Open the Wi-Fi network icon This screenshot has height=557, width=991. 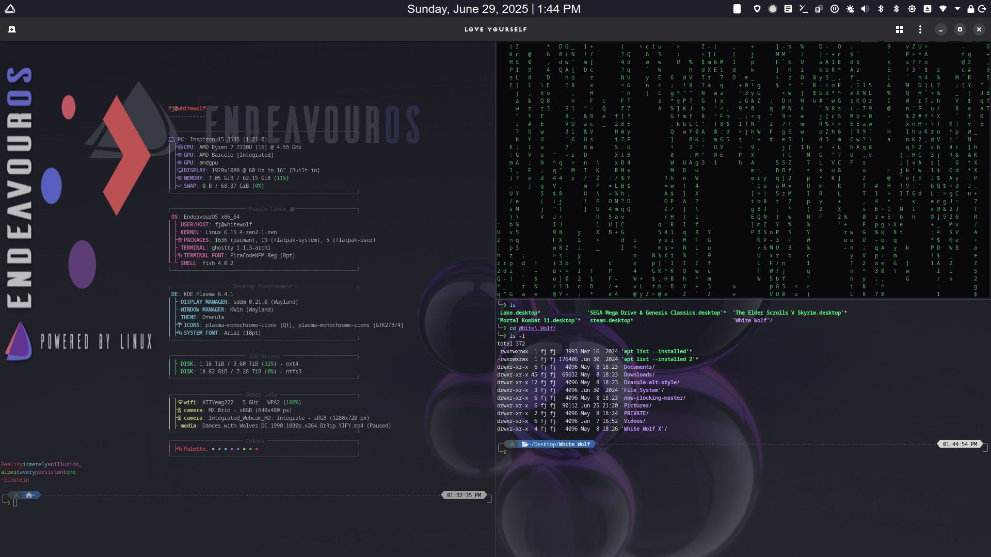pyautogui.click(x=943, y=9)
